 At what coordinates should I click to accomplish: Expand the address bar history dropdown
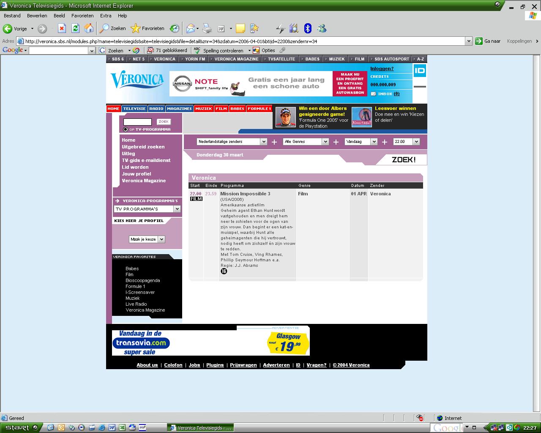pyautogui.click(x=468, y=41)
